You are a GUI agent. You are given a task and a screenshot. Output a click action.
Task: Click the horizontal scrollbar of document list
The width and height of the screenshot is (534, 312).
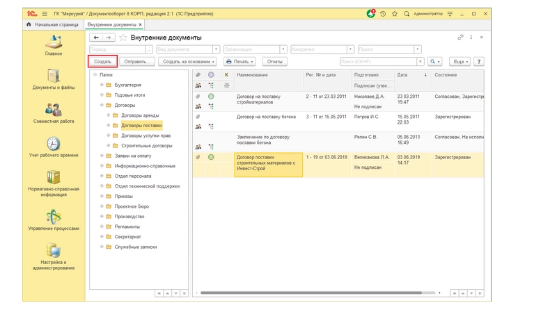click(311, 293)
